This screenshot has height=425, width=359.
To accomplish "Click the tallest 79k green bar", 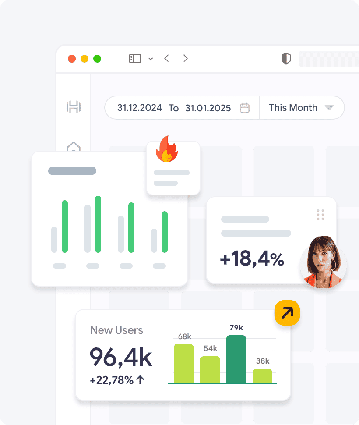I will click(236, 358).
